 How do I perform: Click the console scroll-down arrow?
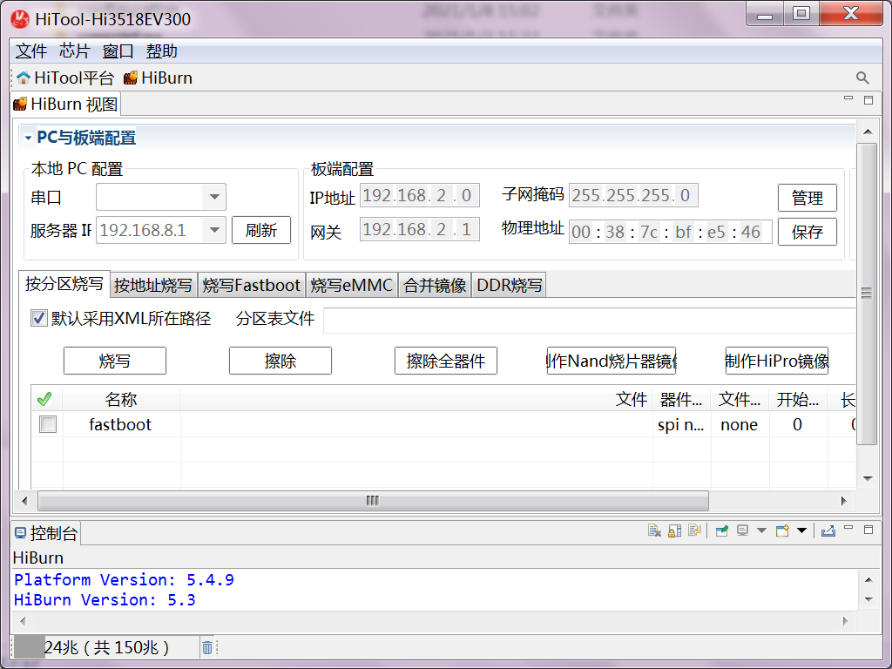[x=868, y=599]
